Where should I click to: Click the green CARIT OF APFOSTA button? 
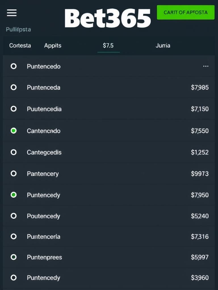[x=186, y=12]
